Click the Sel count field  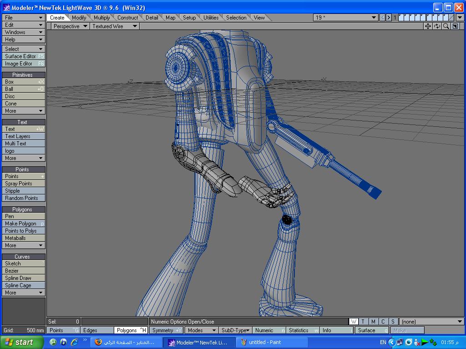tap(63, 321)
